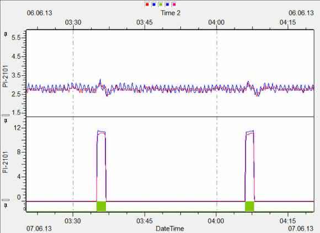Image resolution: width=320 pixels, height=233 pixels.
Task: Click the first green event block near 03:36
Action: point(101,207)
